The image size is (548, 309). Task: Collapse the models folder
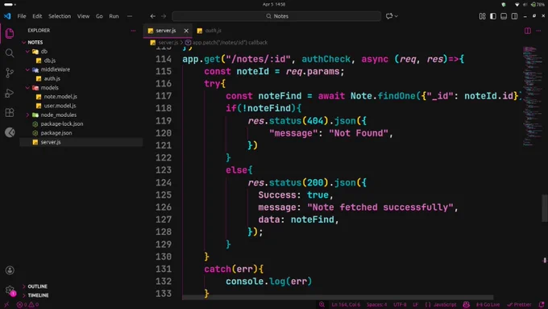point(27,88)
